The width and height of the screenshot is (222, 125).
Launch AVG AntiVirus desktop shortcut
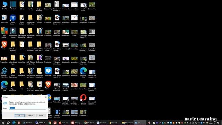4,33
